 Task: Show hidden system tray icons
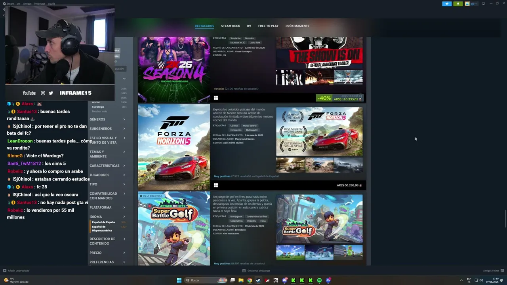pos(461,280)
